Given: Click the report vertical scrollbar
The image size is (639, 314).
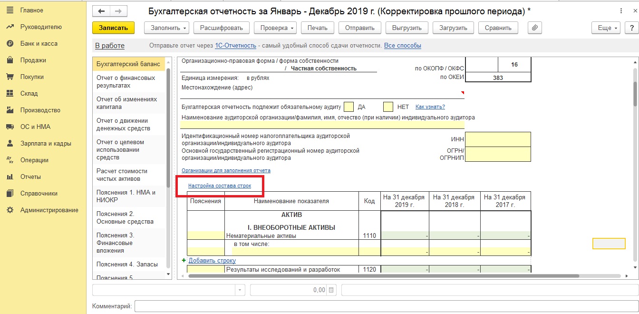Looking at the screenshot, I should 635,94.
